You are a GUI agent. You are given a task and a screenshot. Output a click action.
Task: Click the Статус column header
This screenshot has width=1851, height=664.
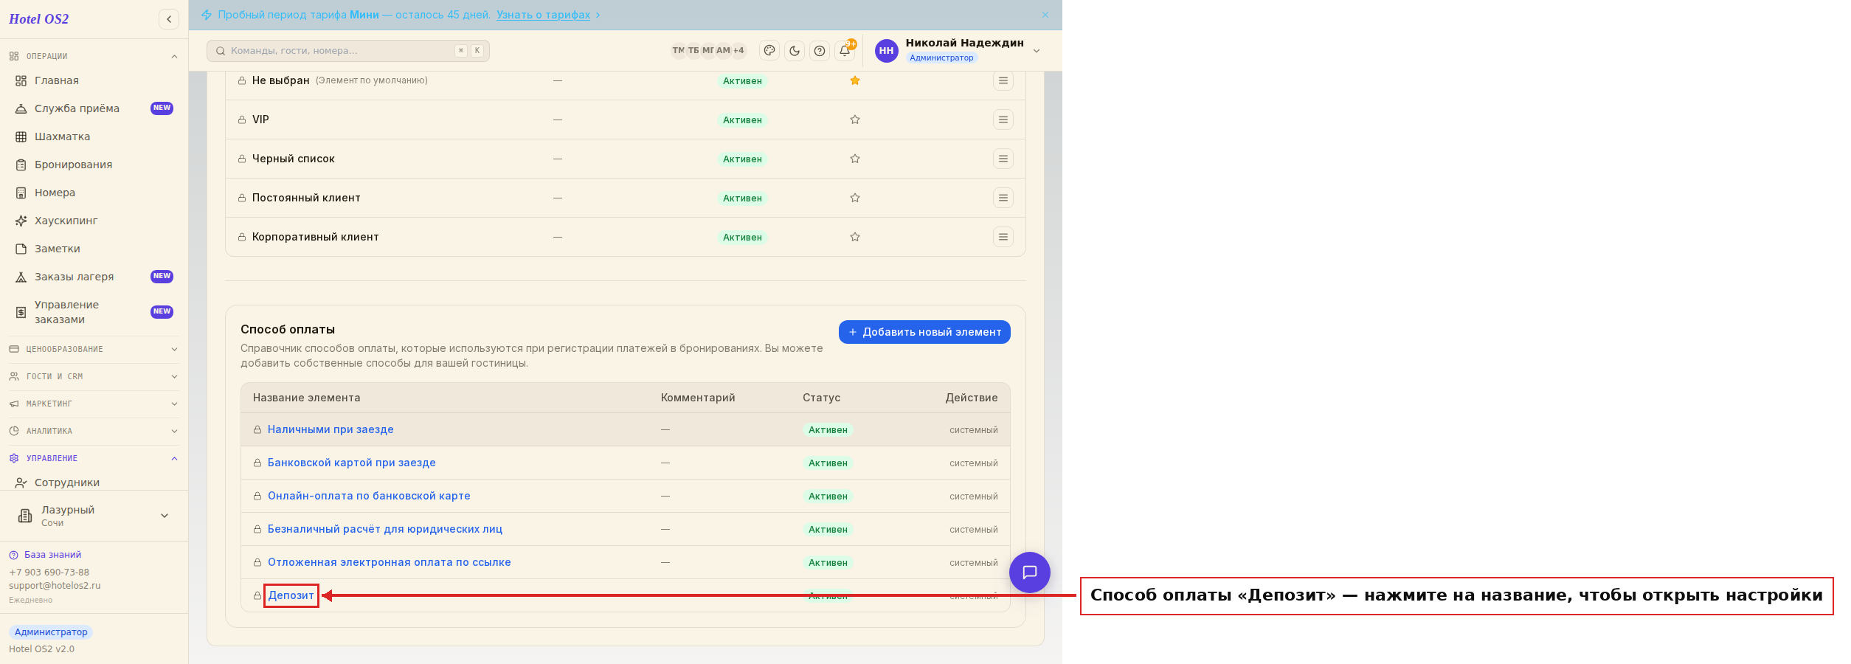[x=822, y=398]
